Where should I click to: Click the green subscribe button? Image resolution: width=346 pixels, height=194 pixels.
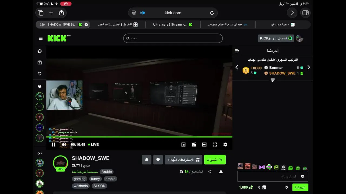point(215,160)
